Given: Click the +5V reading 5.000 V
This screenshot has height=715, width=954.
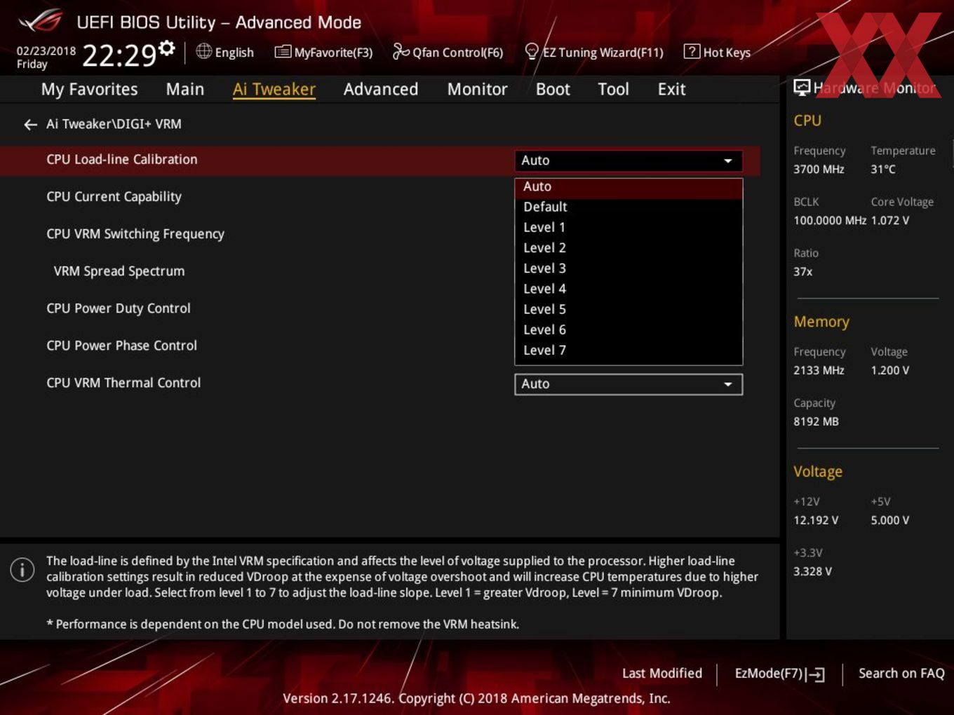Looking at the screenshot, I should [890, 520].
